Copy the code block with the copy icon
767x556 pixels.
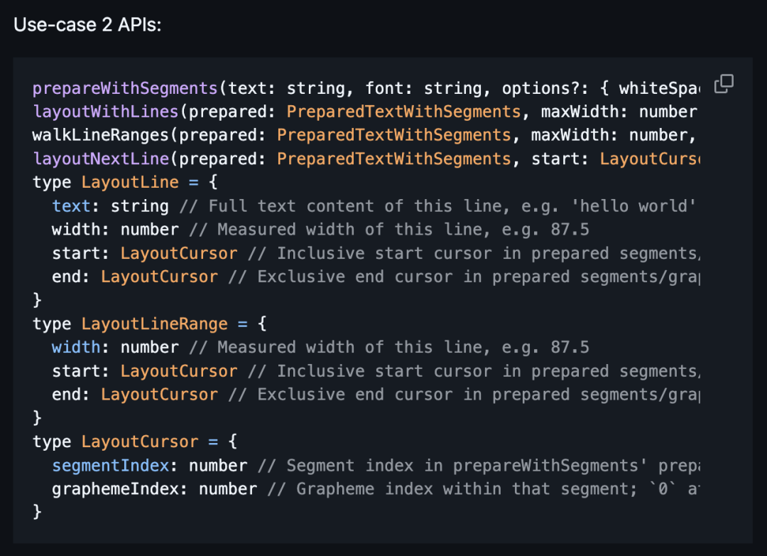tap(723, 84)
